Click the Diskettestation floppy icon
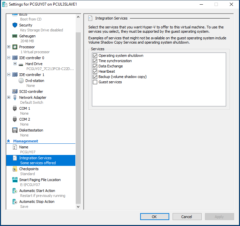This screenshot has width=240, height=226. tap(15, 130)
